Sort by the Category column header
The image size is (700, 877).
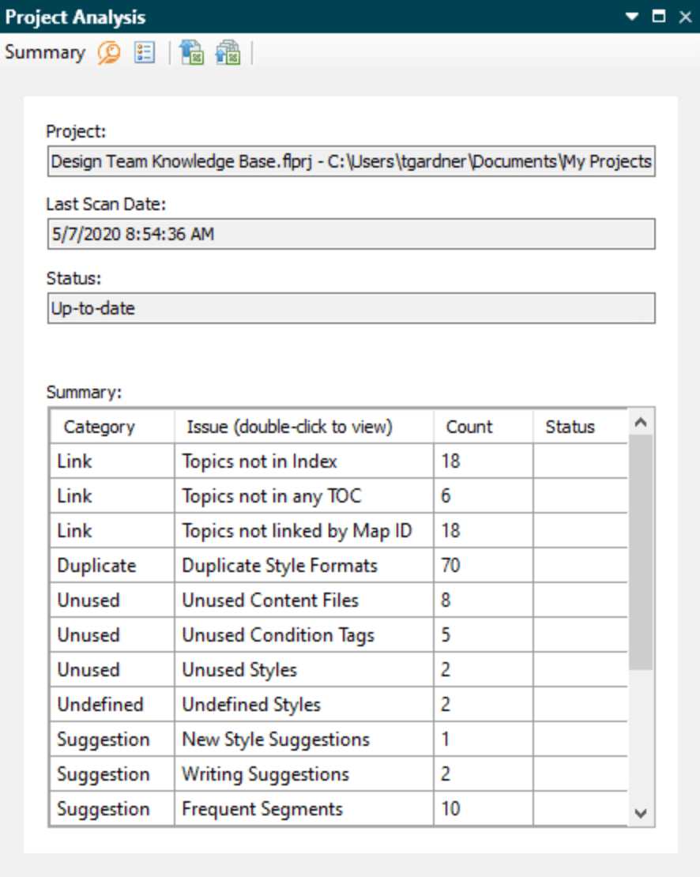[x=100, y=427]
